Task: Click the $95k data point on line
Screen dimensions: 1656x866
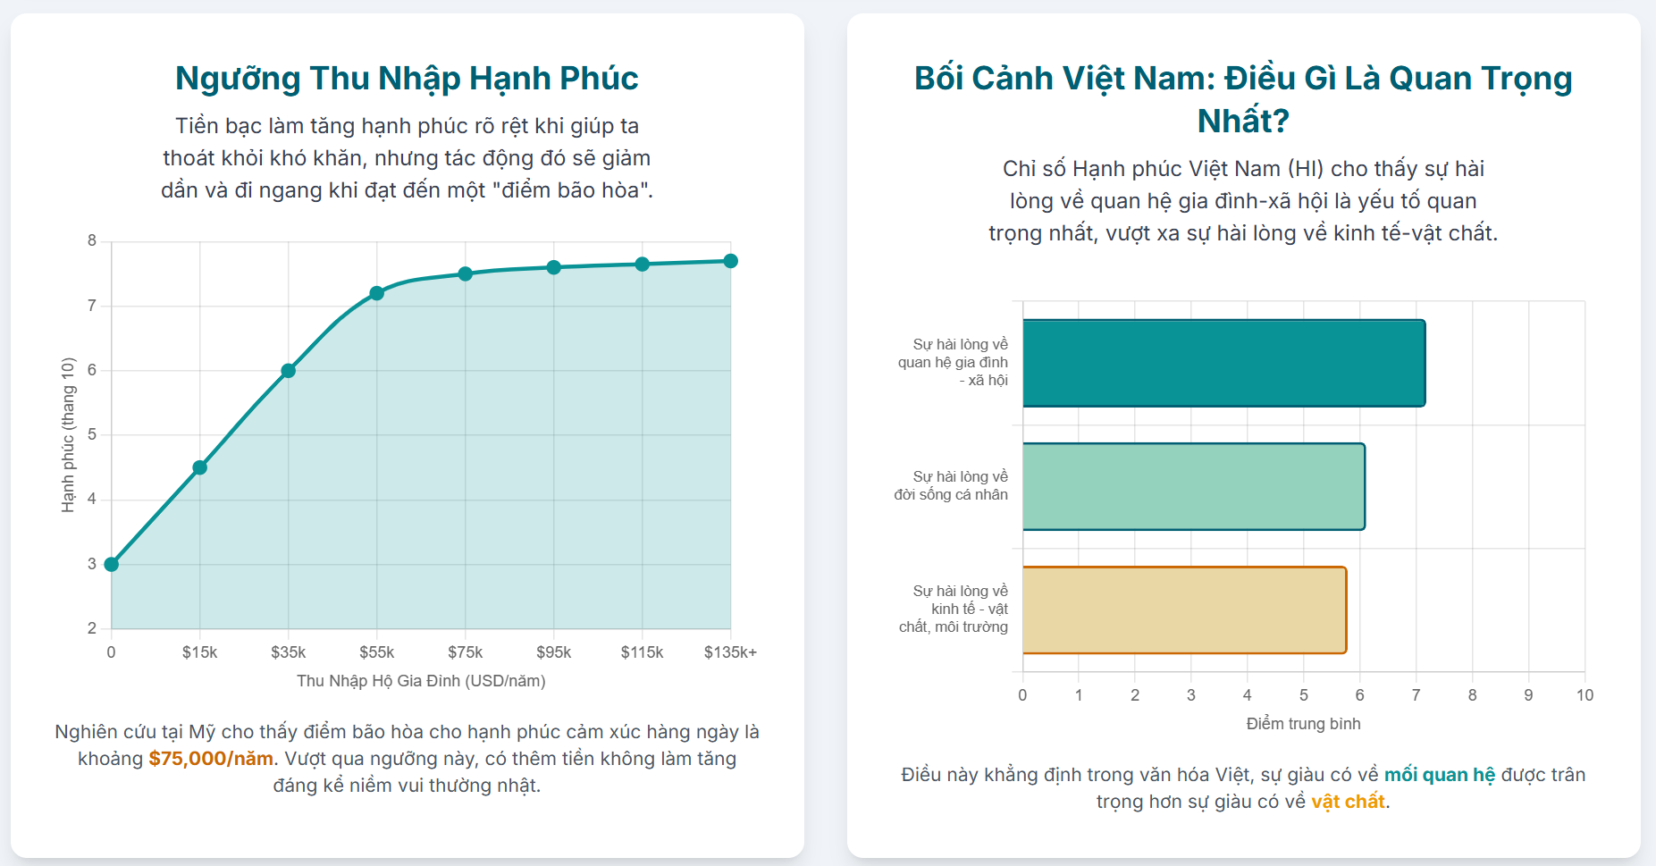Action: (554, 267)
